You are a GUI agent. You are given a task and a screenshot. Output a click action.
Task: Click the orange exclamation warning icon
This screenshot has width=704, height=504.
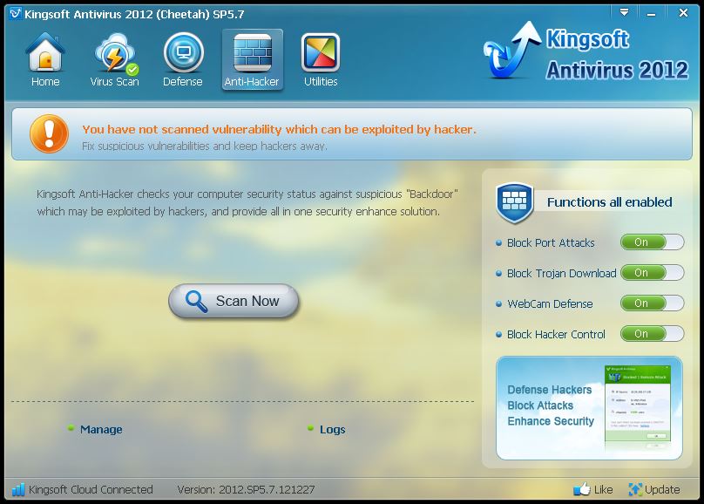pyautogui.click(x=49, y=133)
